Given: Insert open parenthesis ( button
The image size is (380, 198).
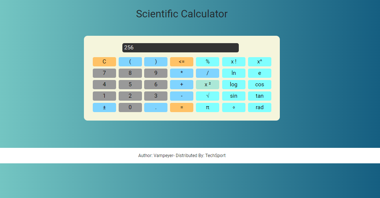Looking at the screenshot, I should 130,62.
